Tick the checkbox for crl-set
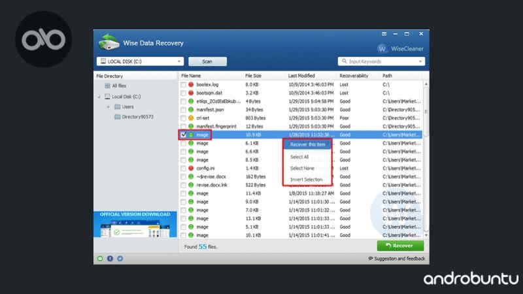The width and height of the screenshot is (523, 294). click(183, 118)
